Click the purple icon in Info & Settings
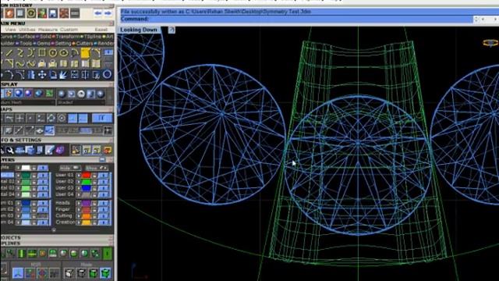 pos(60,150)
